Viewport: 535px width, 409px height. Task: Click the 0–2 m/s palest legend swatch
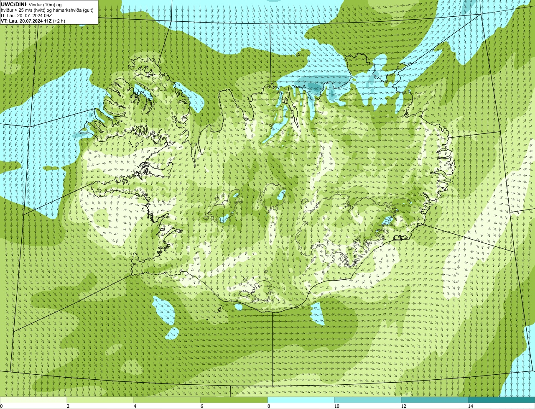pos(33,400)
